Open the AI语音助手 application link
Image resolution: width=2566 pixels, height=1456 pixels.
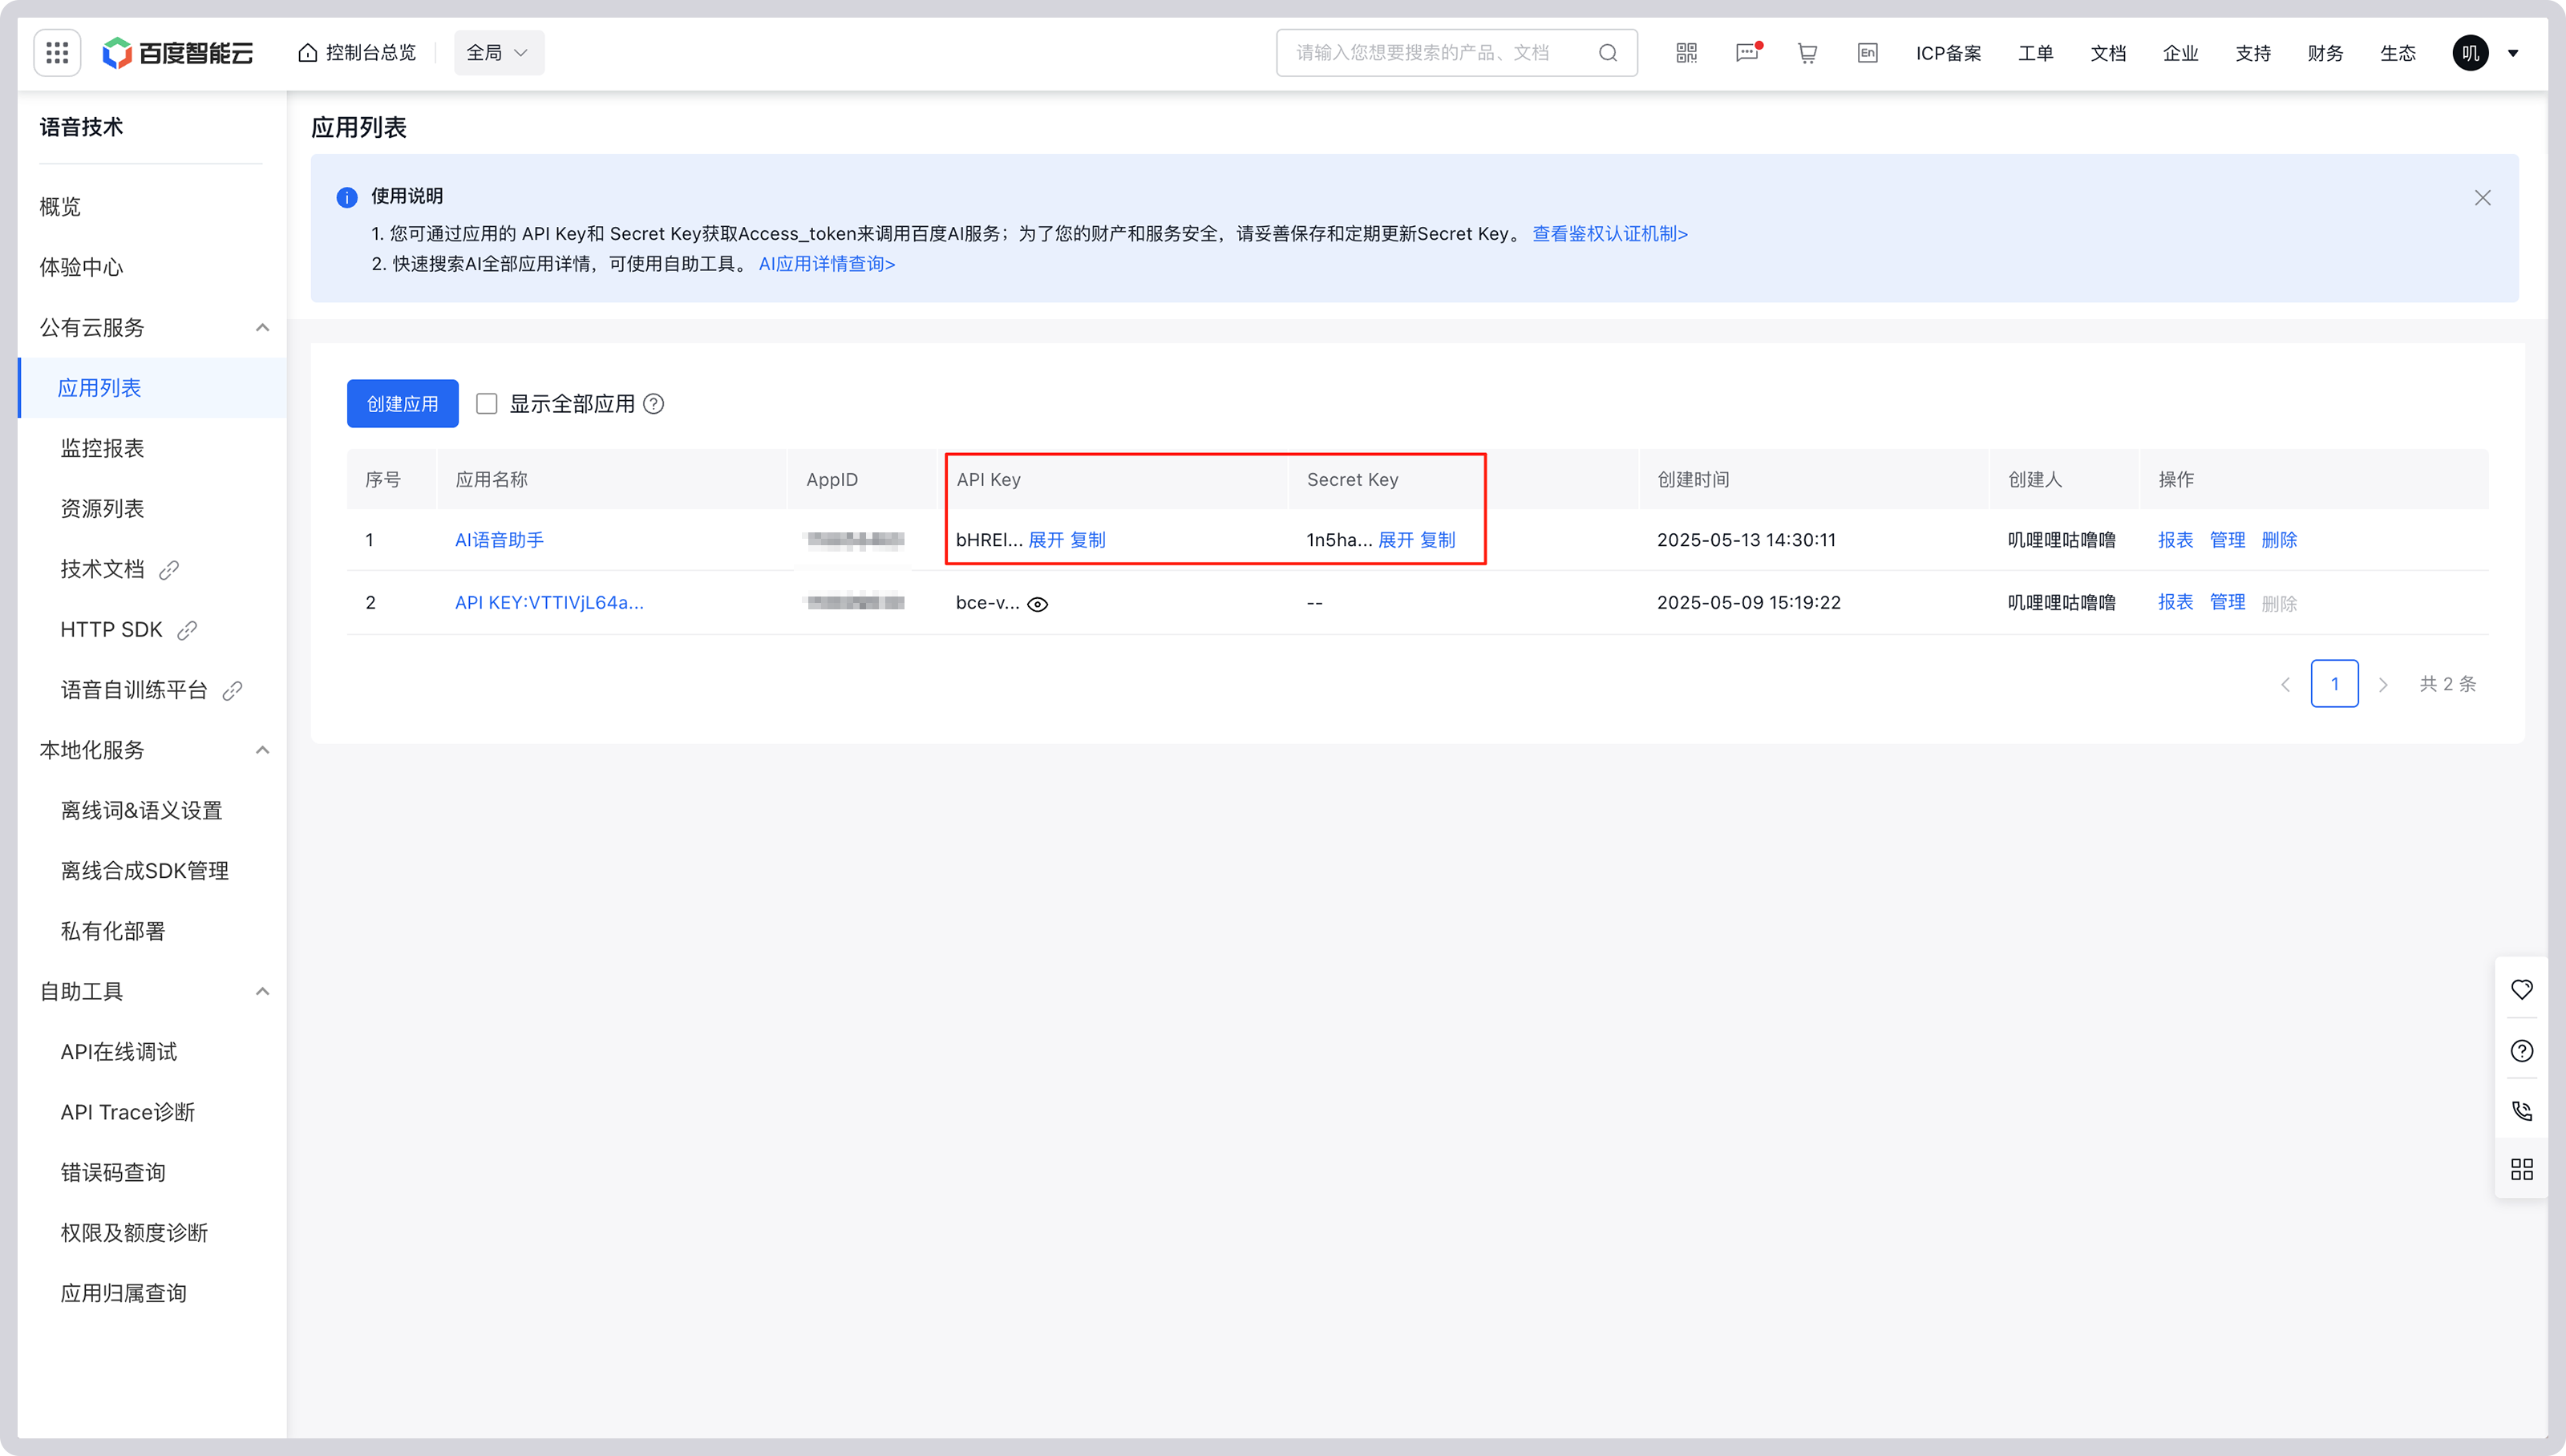coord(499,540)
